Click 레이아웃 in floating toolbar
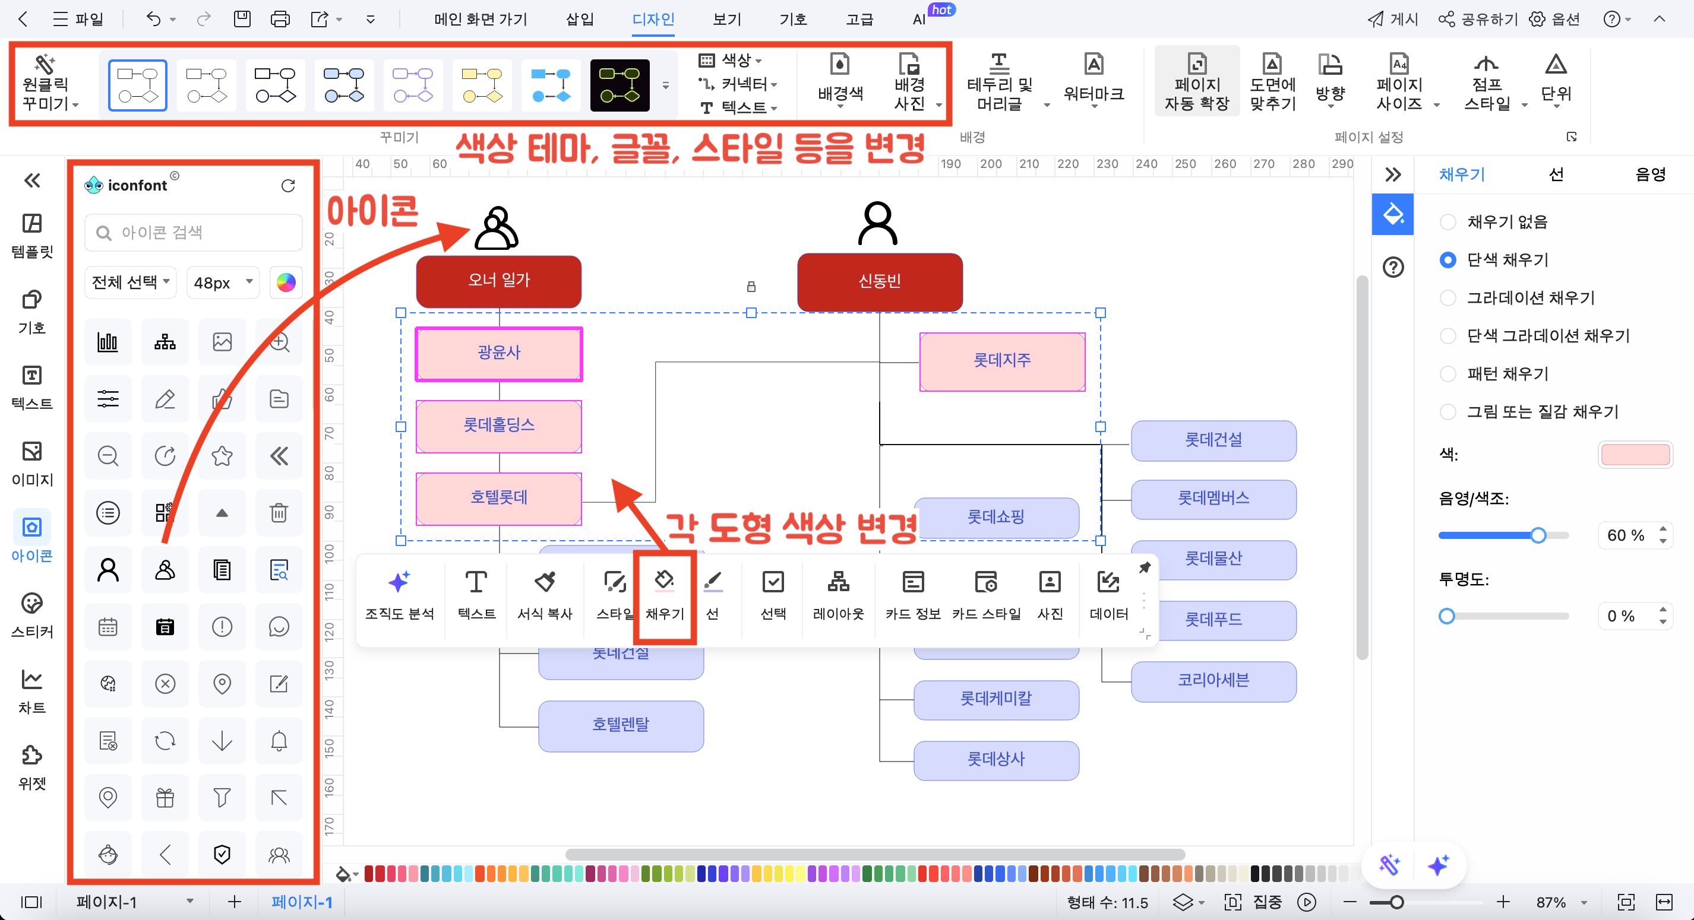Screen dimensions: 1694x920 pos(839,595)
